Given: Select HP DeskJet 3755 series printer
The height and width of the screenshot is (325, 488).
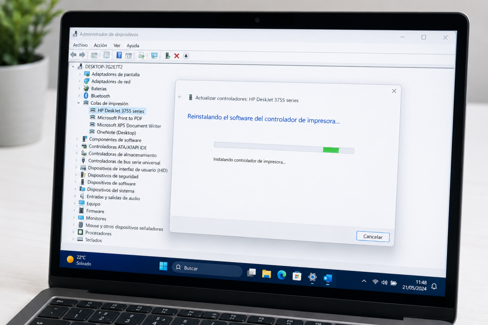Looking at the screenshot, I should point(121,111).
